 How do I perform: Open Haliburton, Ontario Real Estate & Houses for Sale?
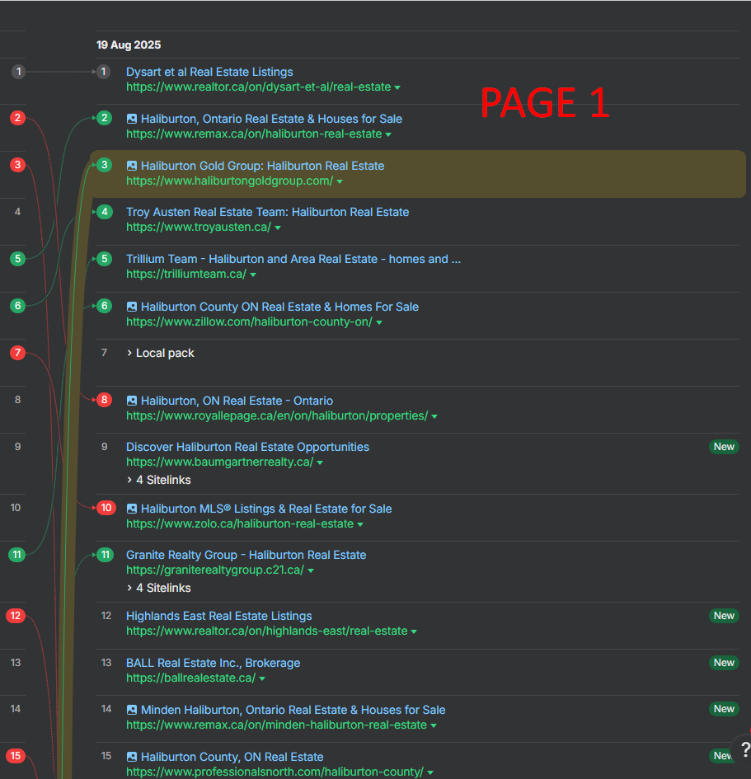tap(271, 119)
